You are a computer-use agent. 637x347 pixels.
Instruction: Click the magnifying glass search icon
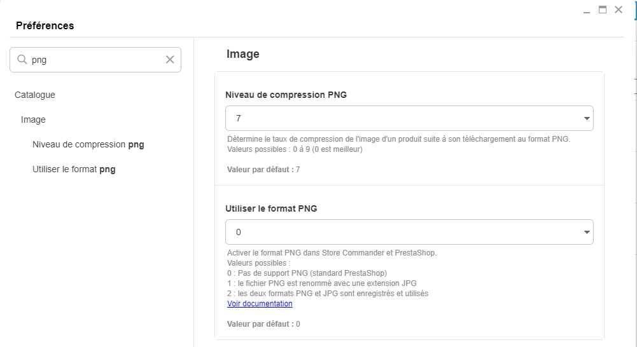pos(22,60)
